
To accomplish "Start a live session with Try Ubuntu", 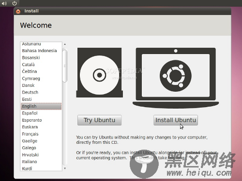I will tap(99, 120).
